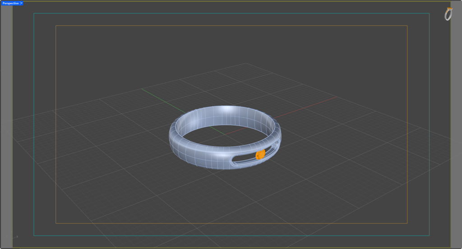Image resolution: width=462 pixels, height=249 pixels.
Task: Click the teal action-safe frame top edge
Action: [x=231, y=13]
